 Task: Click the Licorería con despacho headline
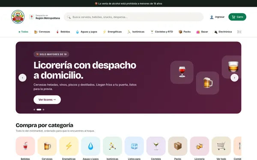pyautogui.click(x=85, y=70)
